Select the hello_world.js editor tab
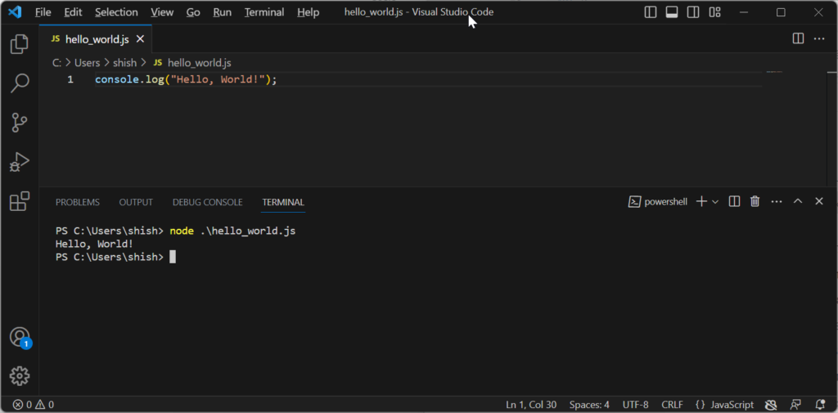This screenshot has width=838, height=413. pyautogui.click(x=96, y=39)
